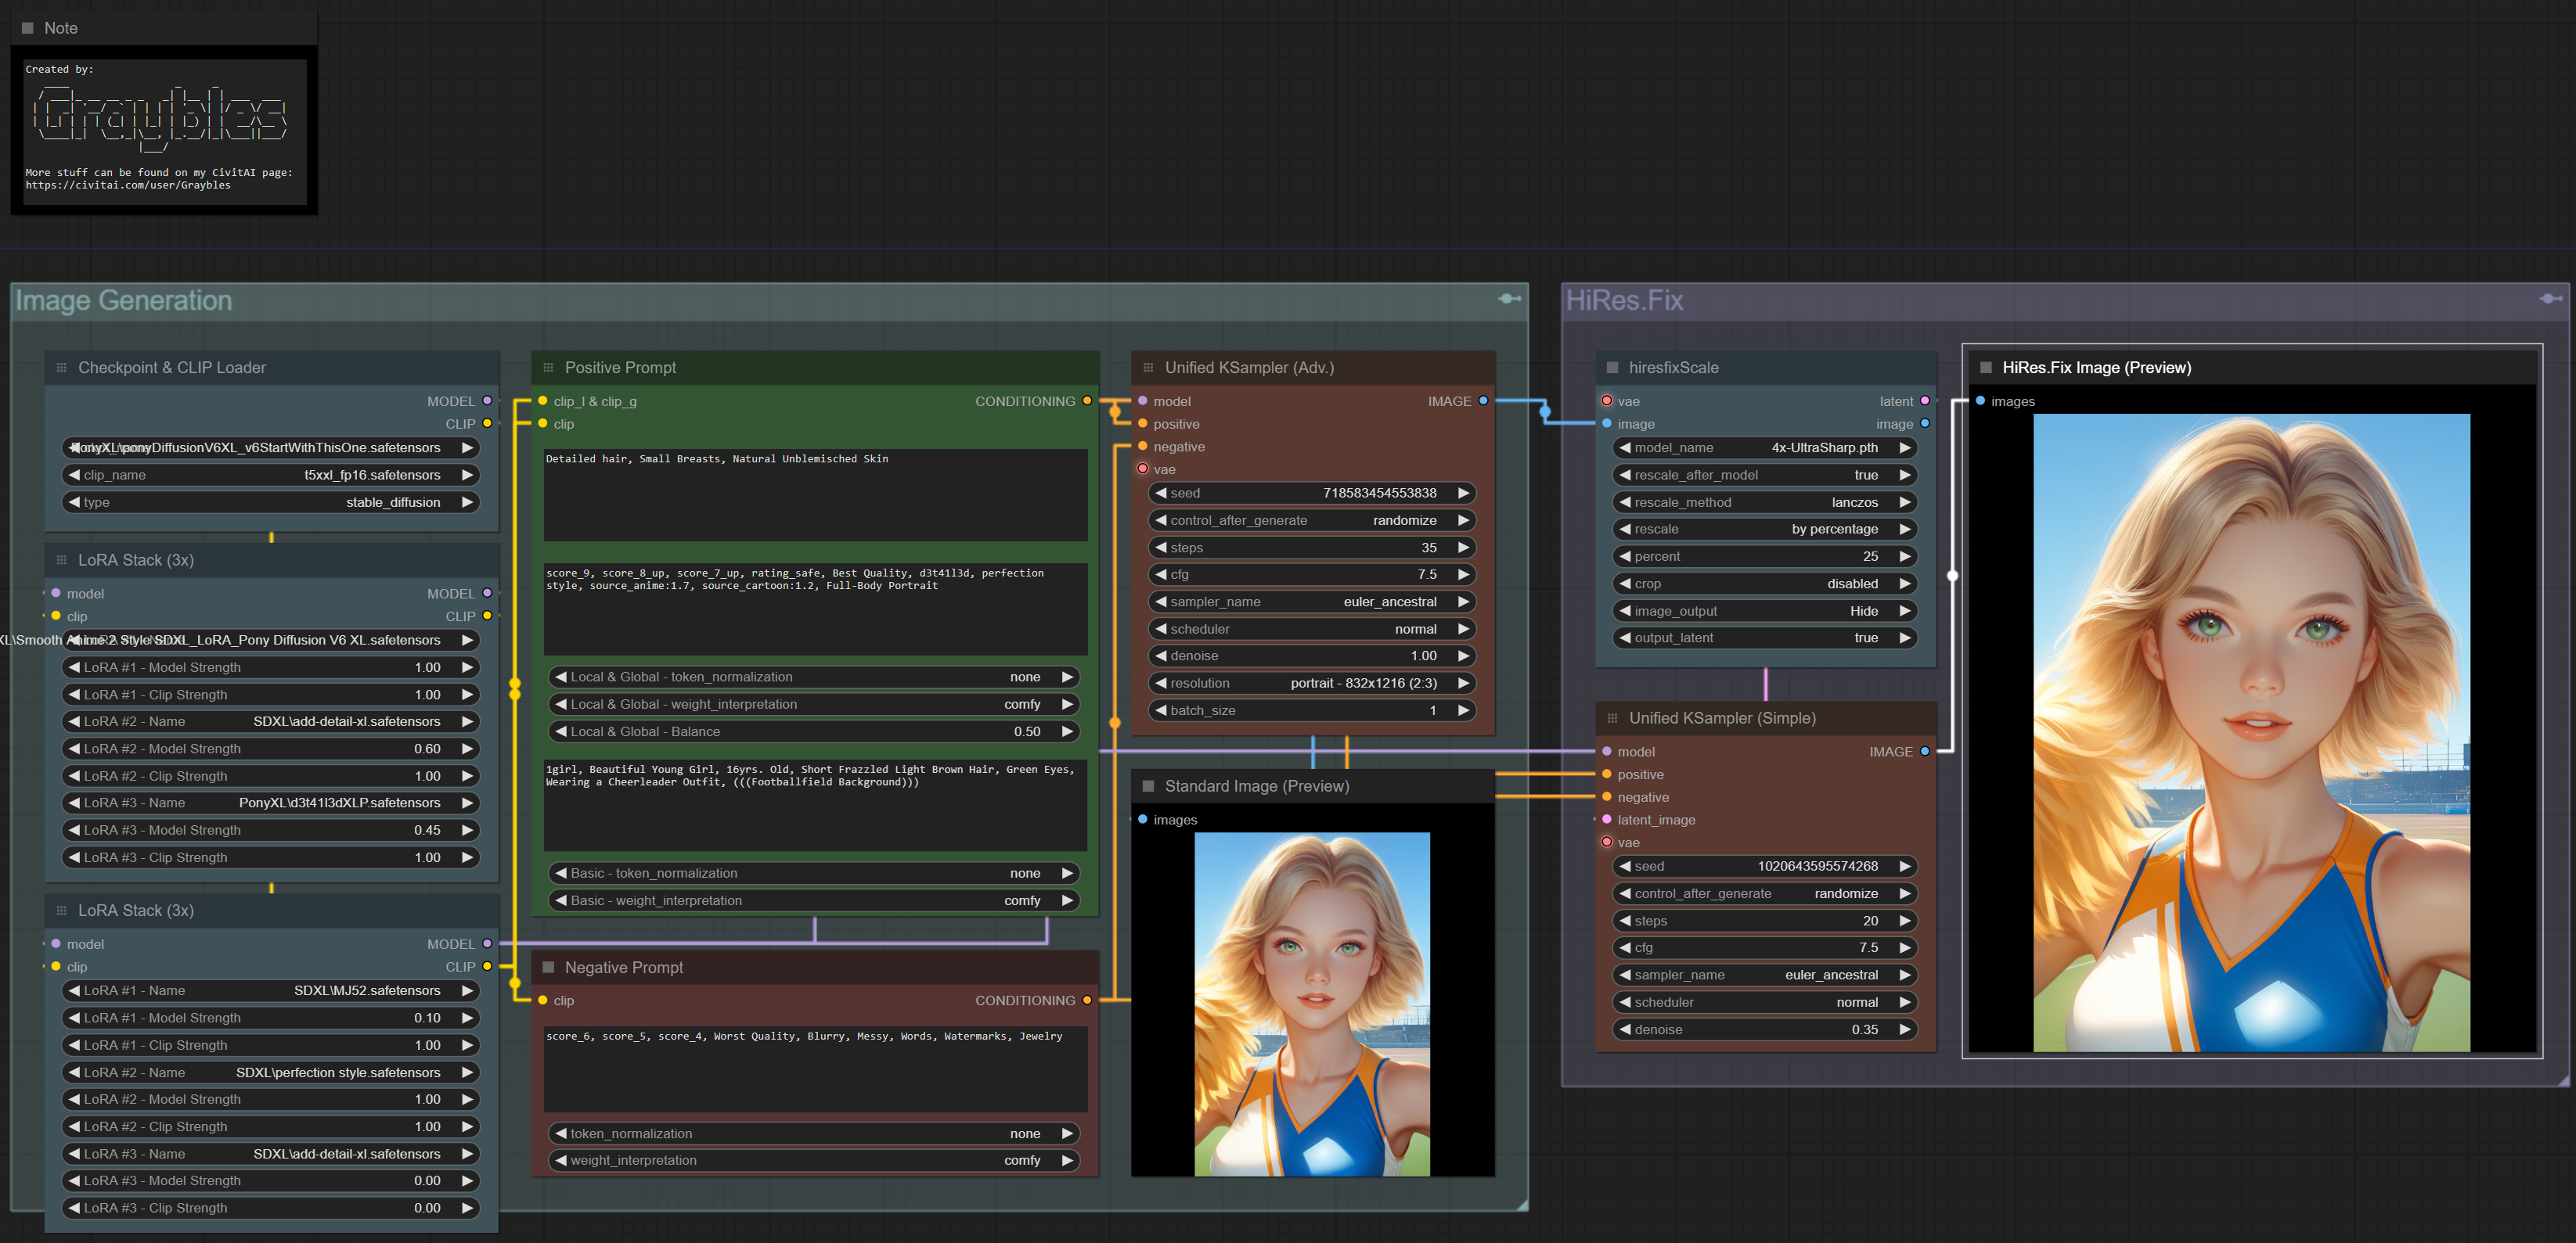The width and height of the screenshot is (2576, 1243).
Task: Click clip_l & clip_g input port on Positive Prompt
Action: coord(543,401)
